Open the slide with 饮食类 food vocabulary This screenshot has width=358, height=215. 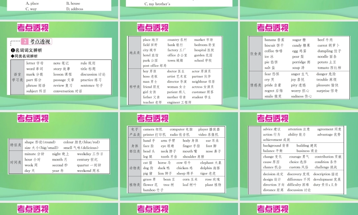coord(299,66)
